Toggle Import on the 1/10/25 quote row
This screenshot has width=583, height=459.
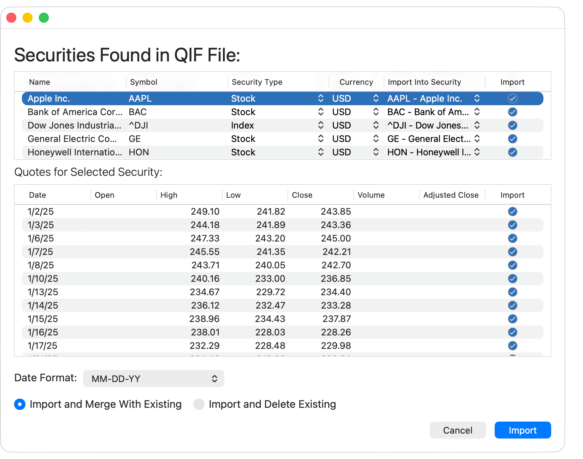coord(513,279)
